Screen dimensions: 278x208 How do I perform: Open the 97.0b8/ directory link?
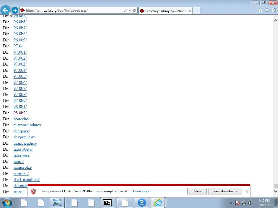point(20,95)
